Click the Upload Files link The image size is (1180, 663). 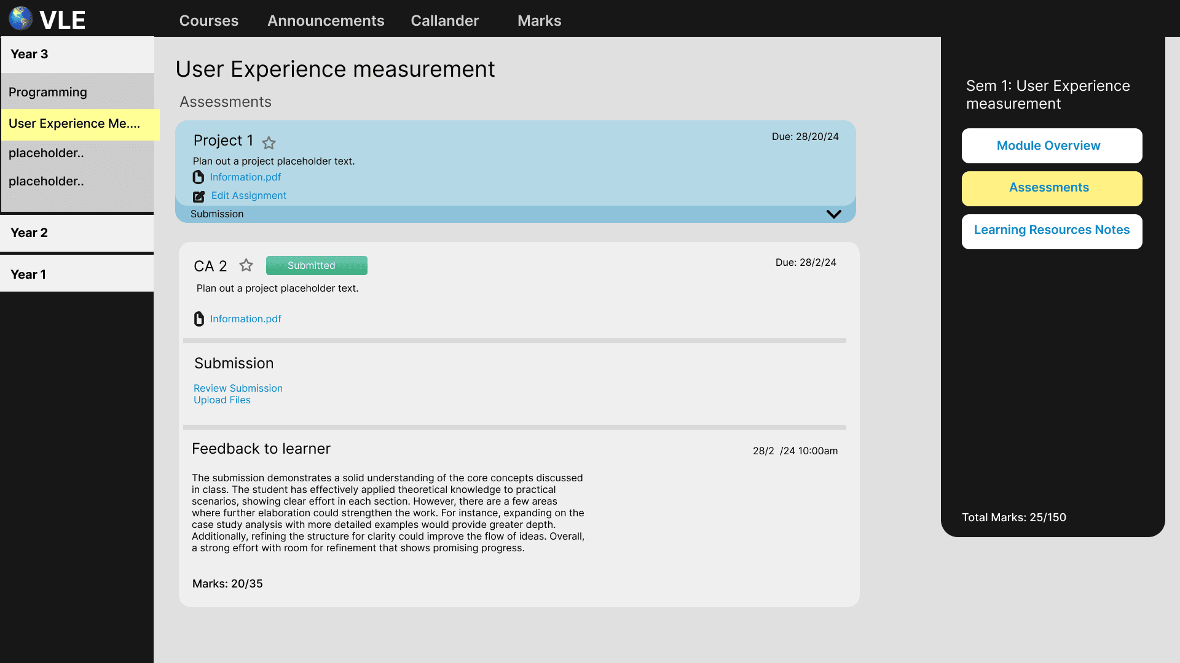pyautogui.click(x=222, y=400)
